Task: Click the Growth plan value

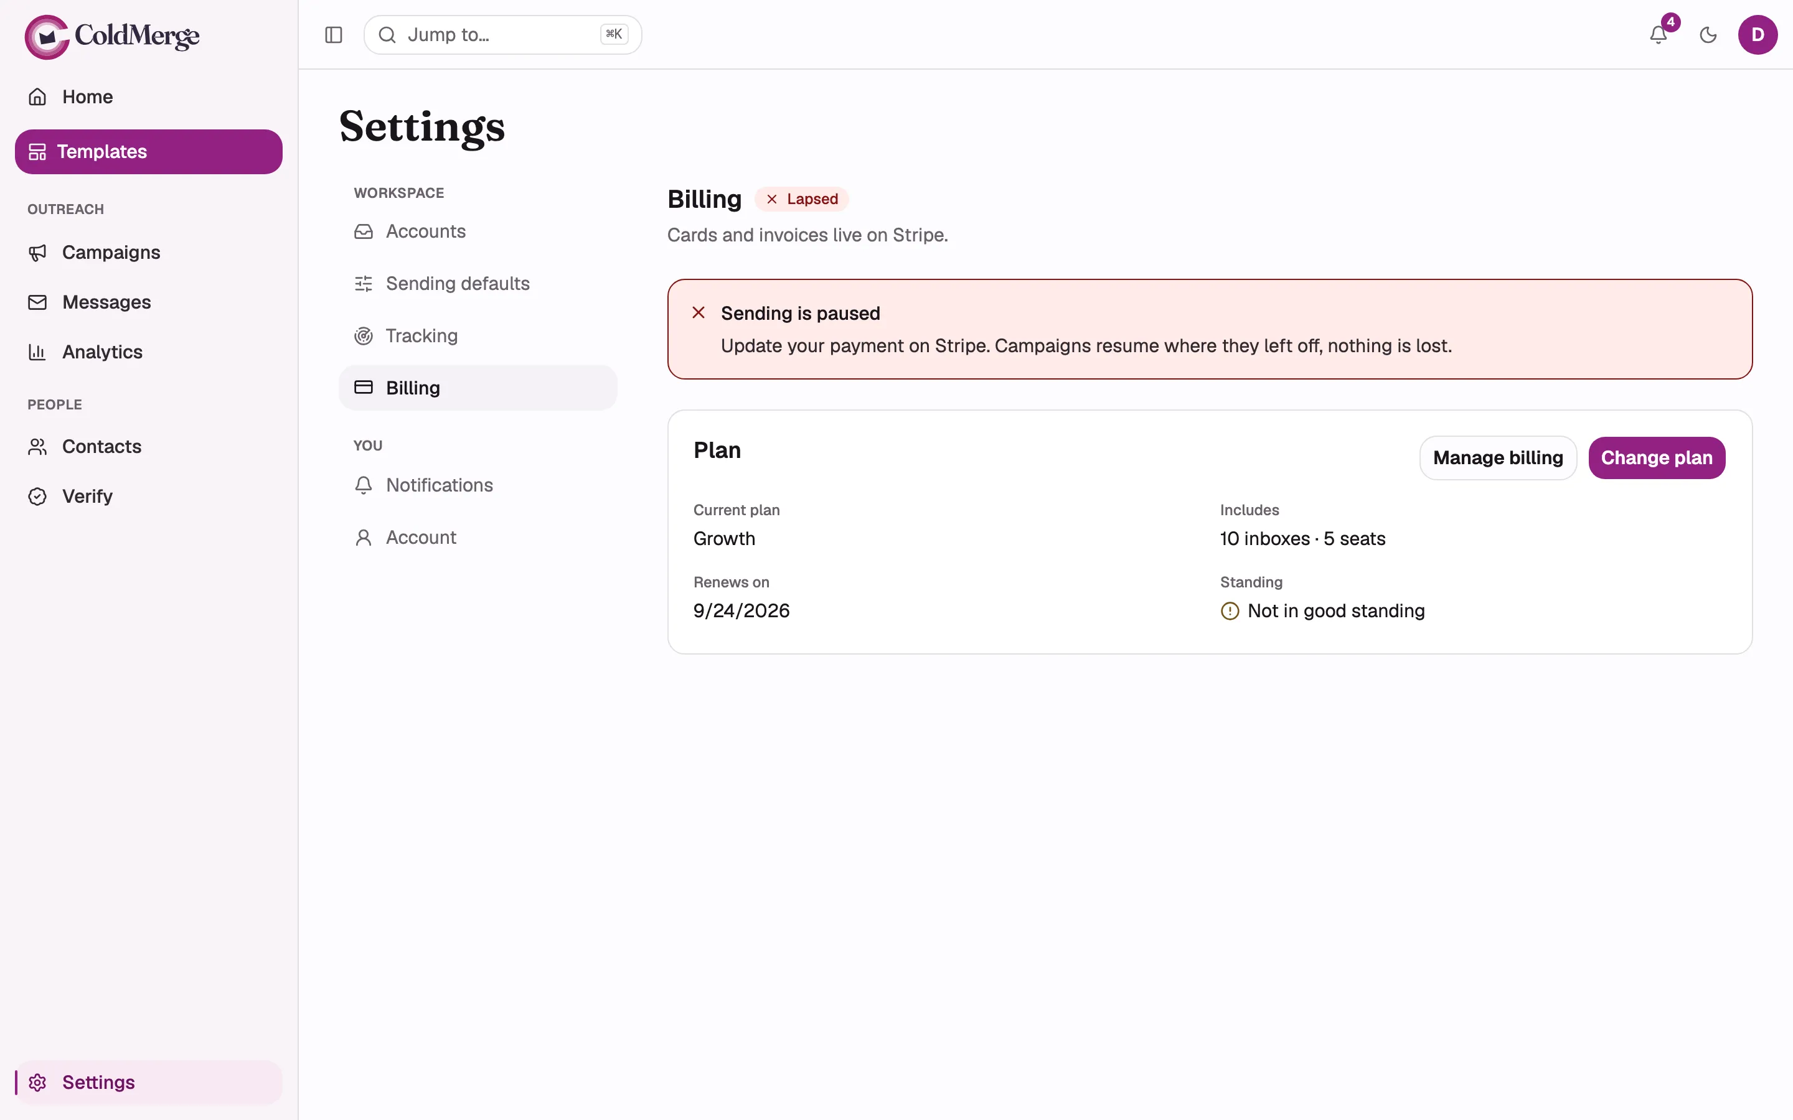Action: (724, 538)
